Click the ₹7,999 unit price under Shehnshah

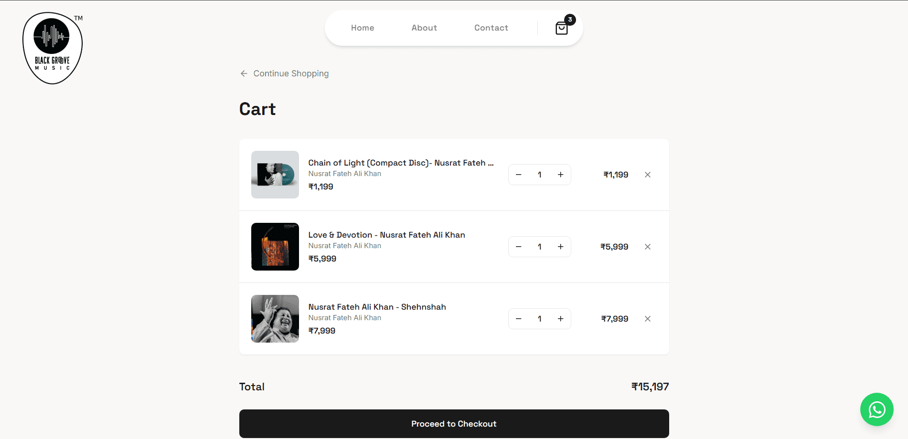click(x=321, y=331)
